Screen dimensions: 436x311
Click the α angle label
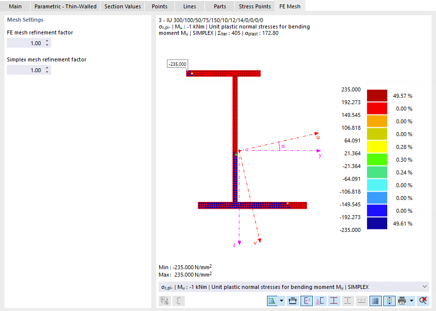point(283,146)
